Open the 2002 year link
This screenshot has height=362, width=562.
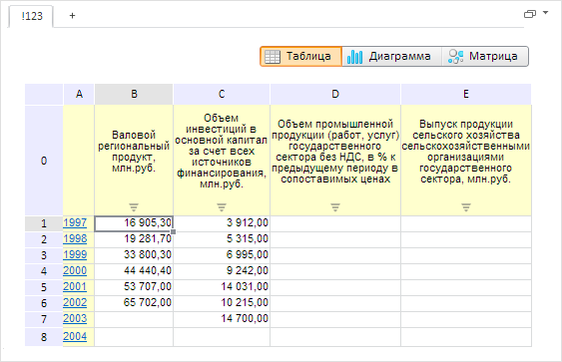click(75, 302)
